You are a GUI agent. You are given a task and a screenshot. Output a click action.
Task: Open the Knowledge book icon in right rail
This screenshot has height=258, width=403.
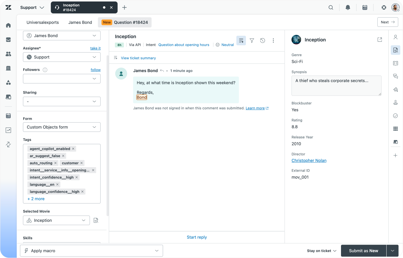coord(396,63)
